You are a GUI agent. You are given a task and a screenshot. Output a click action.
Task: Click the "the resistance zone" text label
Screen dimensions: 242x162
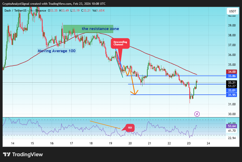point(101,29)
